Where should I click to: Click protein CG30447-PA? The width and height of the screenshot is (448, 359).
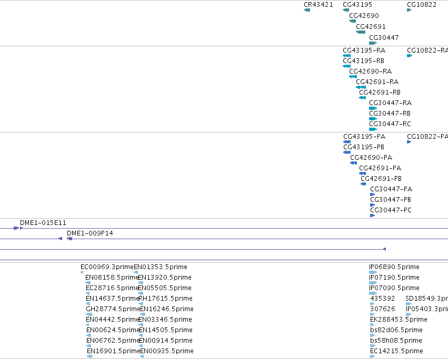[391, 189]
